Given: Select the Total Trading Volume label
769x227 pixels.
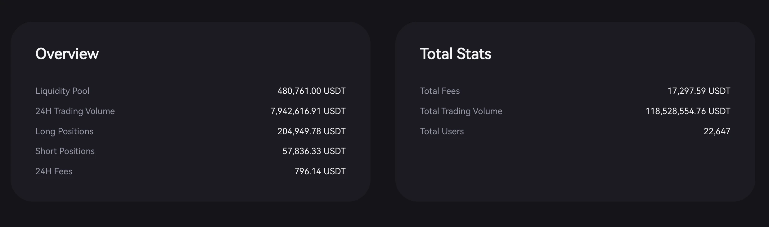Looking at the screenshot, I should coord(461,111).
